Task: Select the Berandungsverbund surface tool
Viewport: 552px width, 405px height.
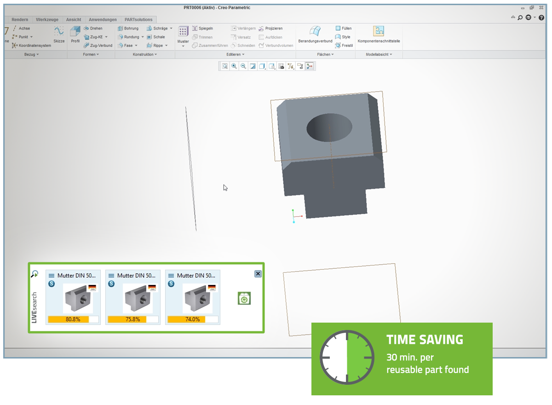Action: (315, 32)
